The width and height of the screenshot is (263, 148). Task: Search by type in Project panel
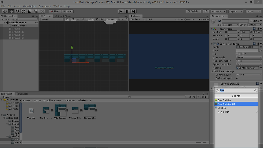[190, 97]
